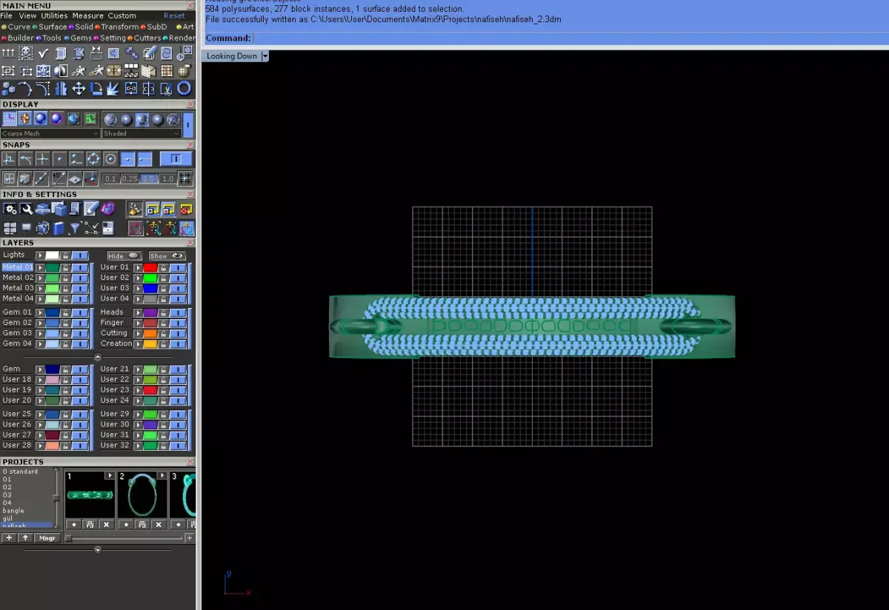Image resolution: width=889 pixels, height=610 pixels.
Task: Delete project view 1 with X icon
Action: (x=106, y=524)
